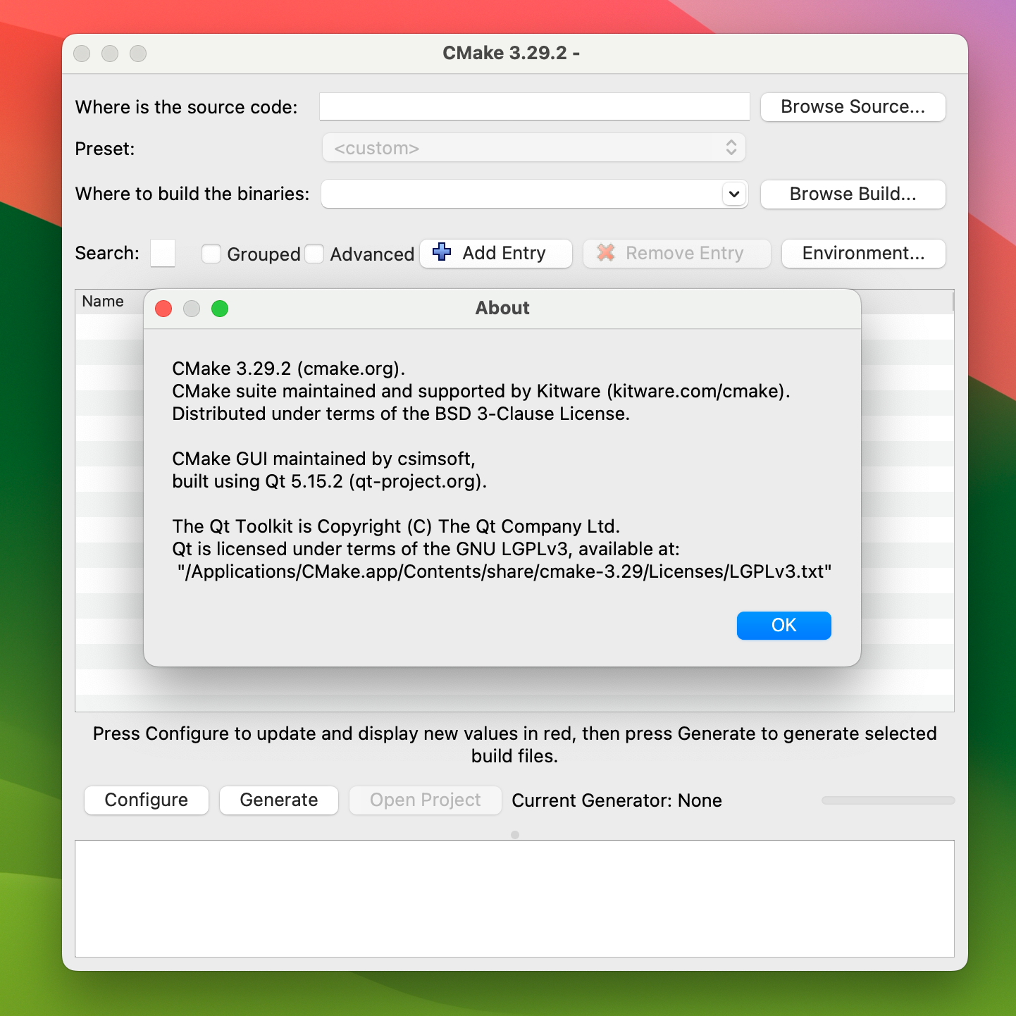This screenshot has height=1016, width=1016.
Task: Click the progress bar beside Current Generator
Action: pos(887,800)
